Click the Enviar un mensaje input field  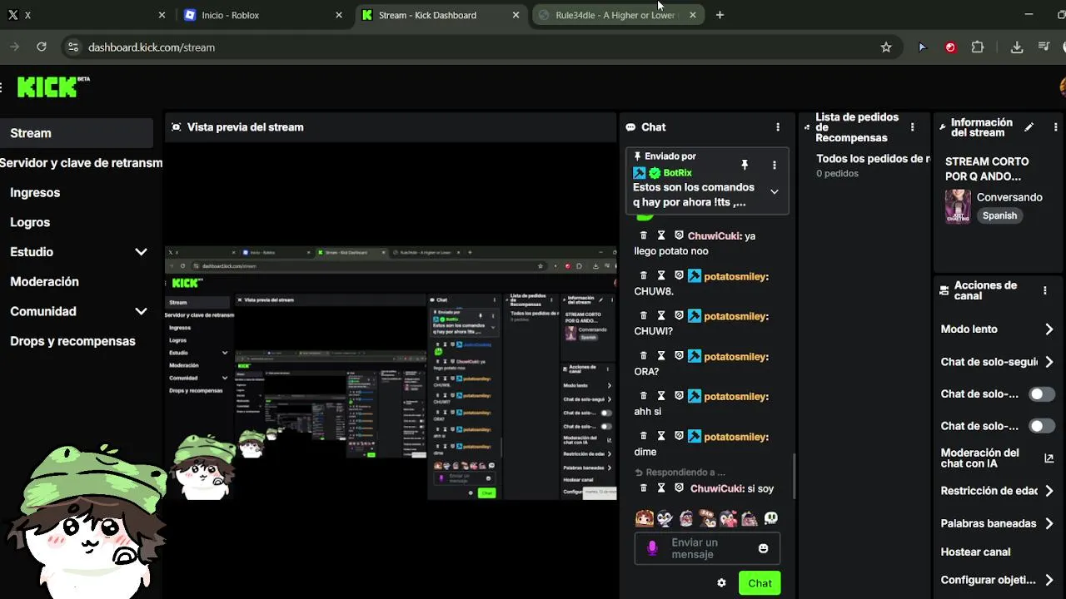(706, 548)
